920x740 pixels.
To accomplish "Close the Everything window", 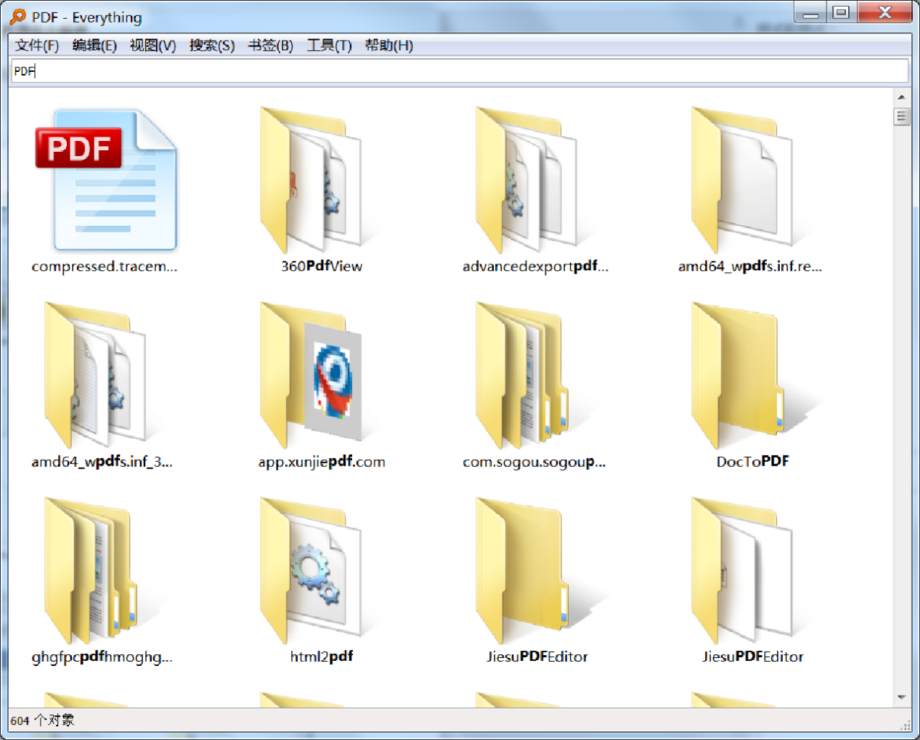I will [x=884, y=12].
